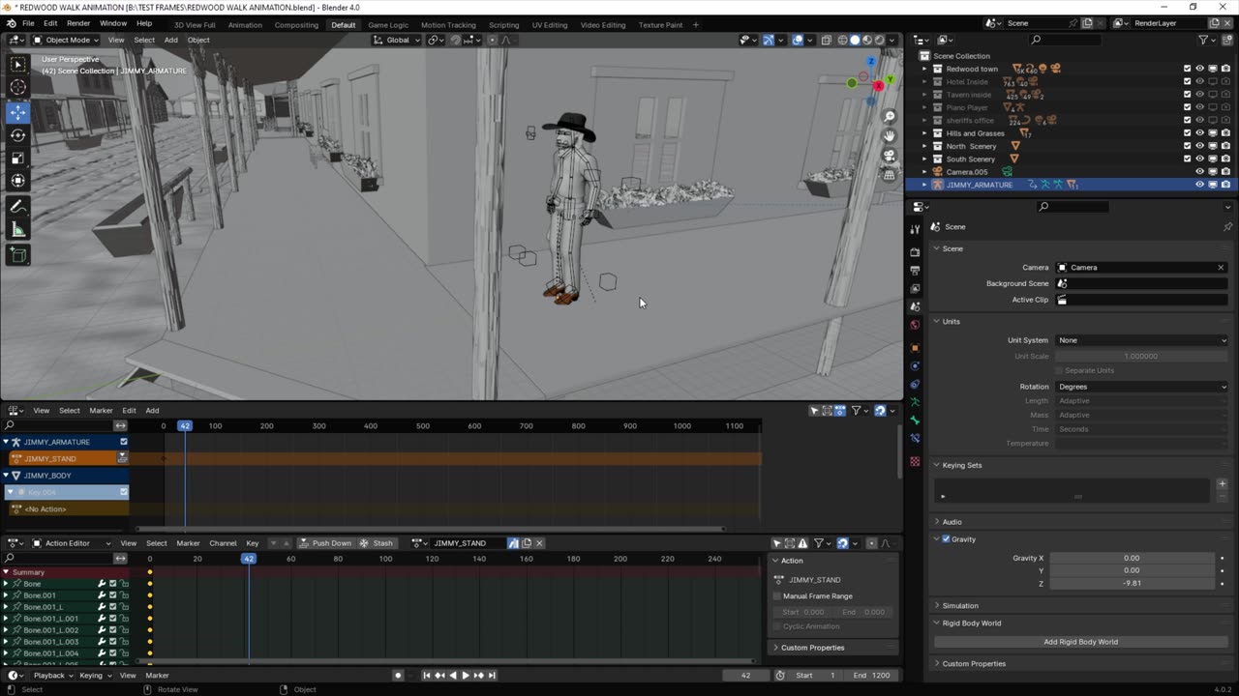Viewport: 1239px width, 696px height.
Task: Click Add Rigid Body World button
Action: pos(1080,642)
